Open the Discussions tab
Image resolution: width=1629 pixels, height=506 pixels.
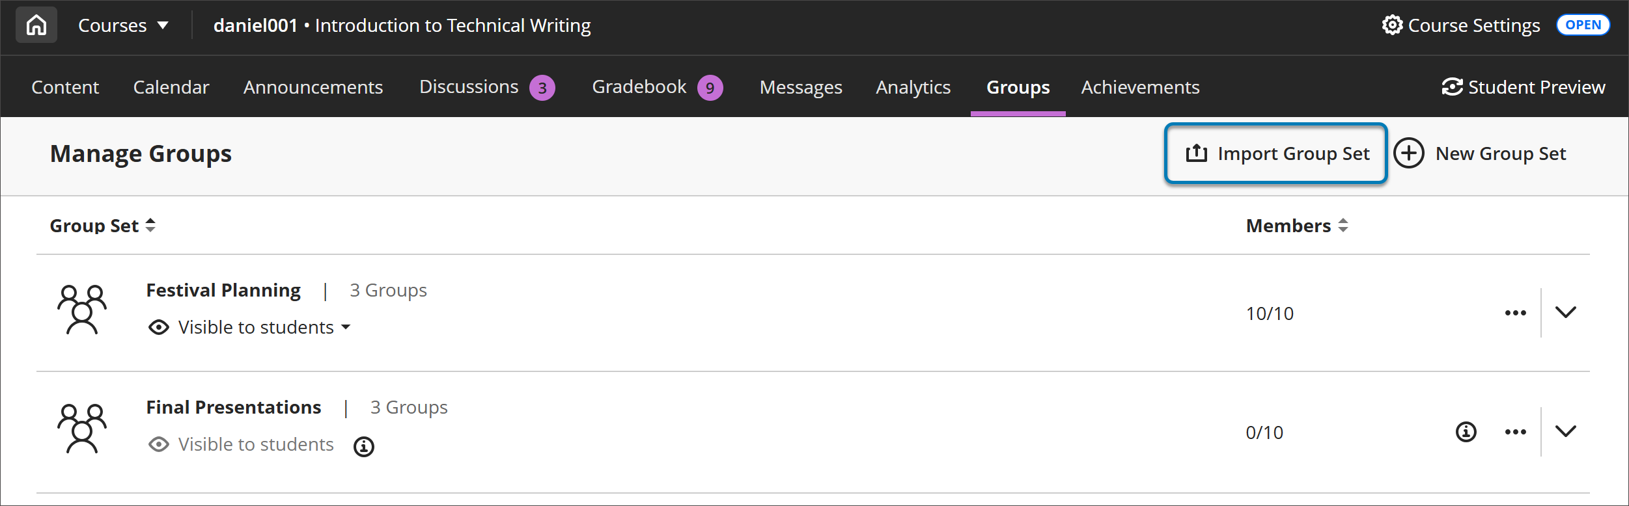coord(469,87)
